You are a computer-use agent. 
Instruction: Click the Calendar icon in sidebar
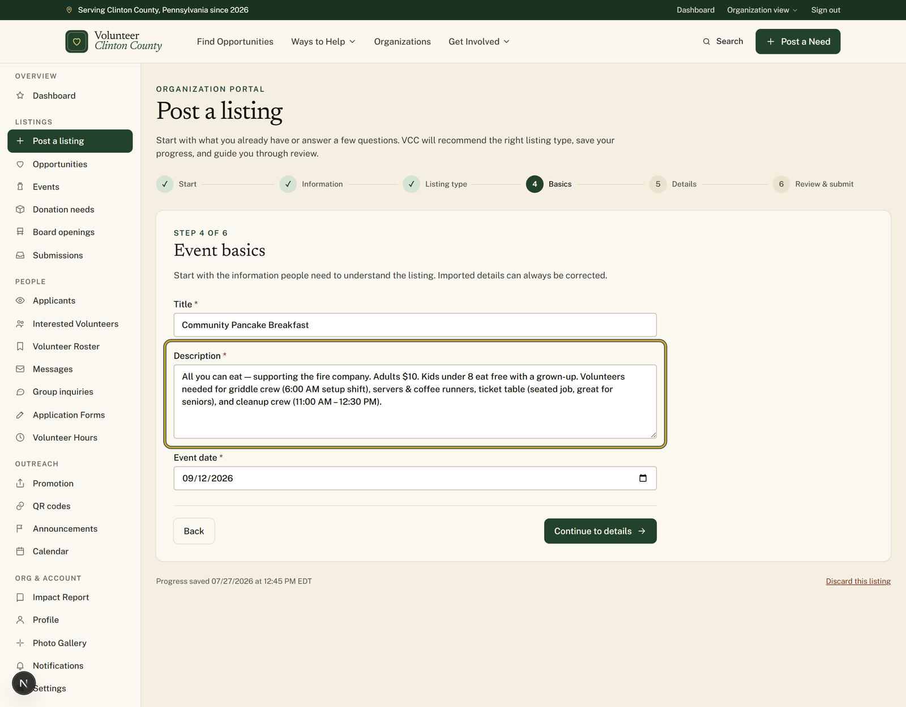point(20,551)
